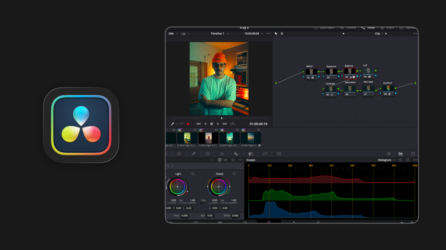Toggle loop playback
Viewport: 446px width, 250px height.
point(233,124)
